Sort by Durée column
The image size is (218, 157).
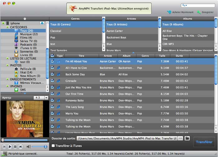(x=179, y=56)
